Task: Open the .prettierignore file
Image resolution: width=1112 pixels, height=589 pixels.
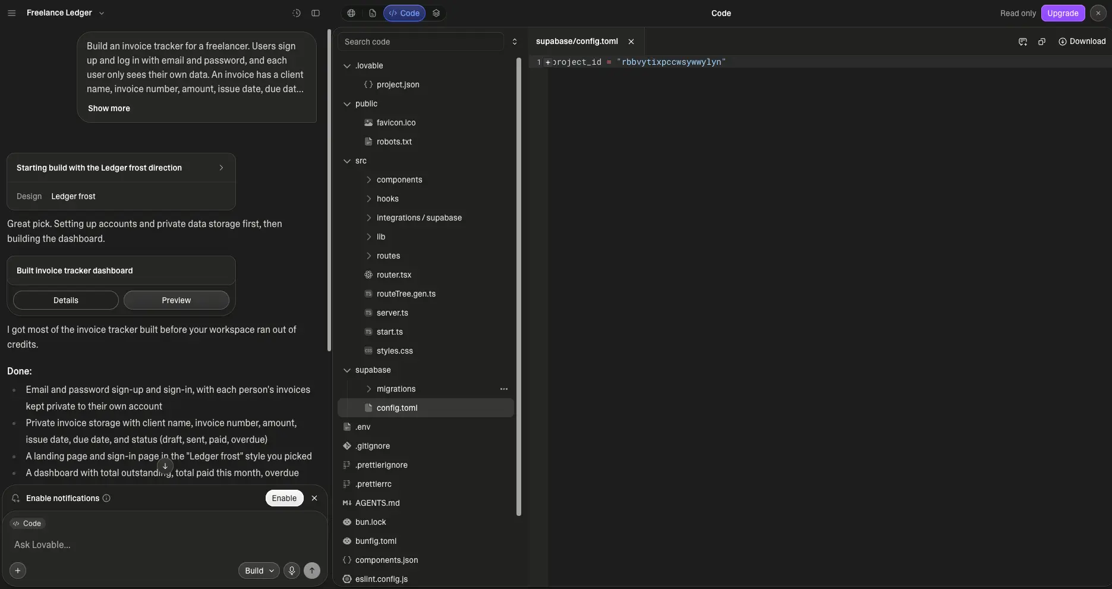Action: (x=426, y=465)
